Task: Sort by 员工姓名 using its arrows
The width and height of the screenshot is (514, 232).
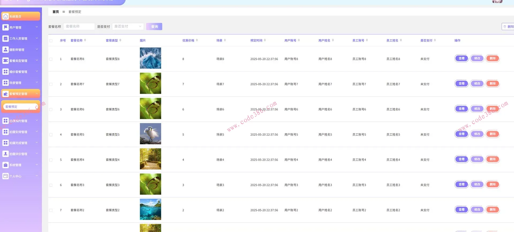Action: point(401,40)
